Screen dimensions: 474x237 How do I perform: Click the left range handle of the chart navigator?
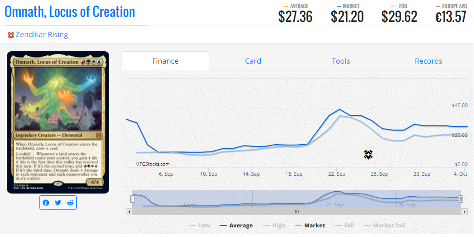(x=132, y=199)
